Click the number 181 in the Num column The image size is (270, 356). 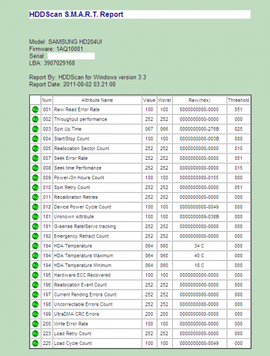47,217
